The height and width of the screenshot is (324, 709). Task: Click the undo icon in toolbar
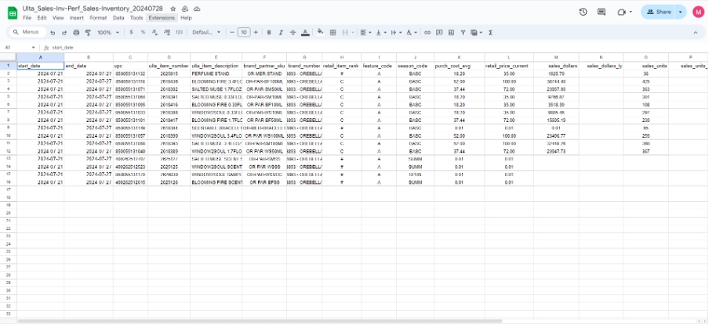click(53, 32)
